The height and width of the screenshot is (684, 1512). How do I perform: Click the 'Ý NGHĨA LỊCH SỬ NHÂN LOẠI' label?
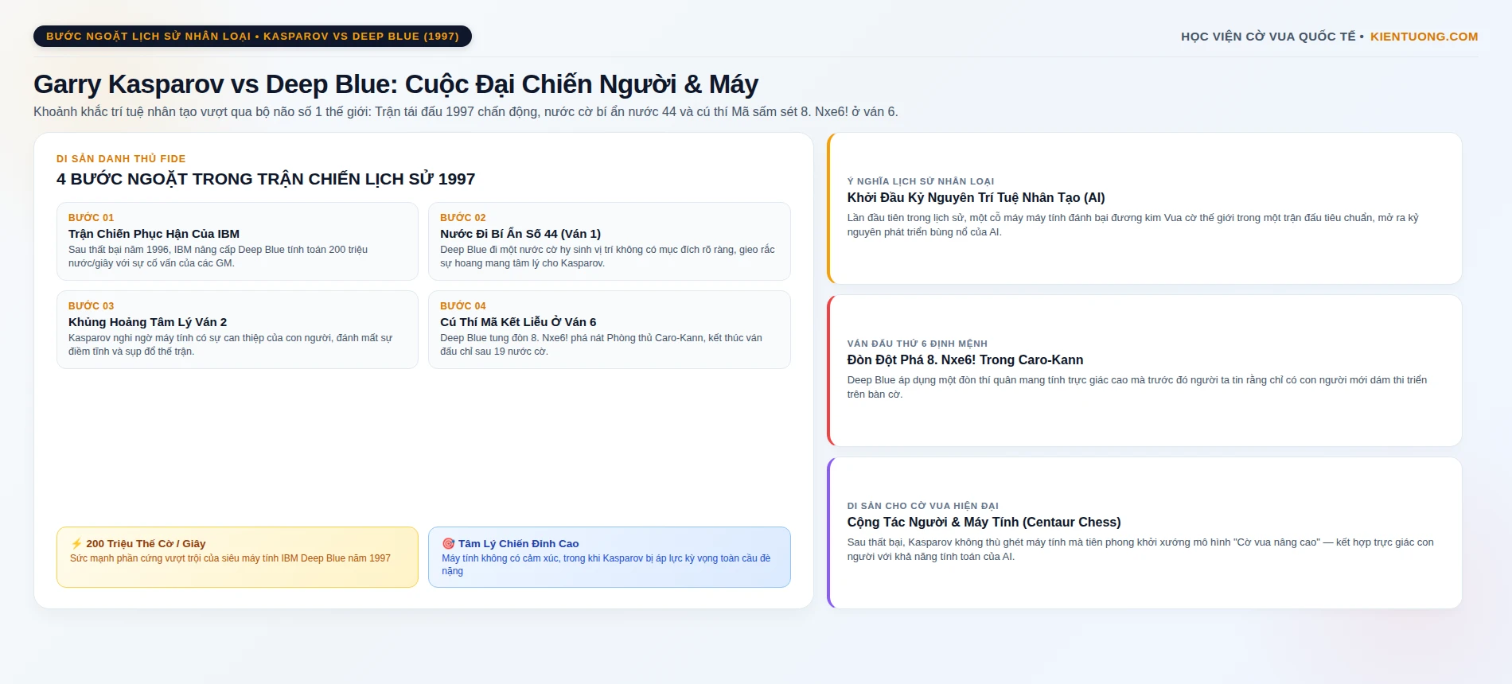point(921,181)
